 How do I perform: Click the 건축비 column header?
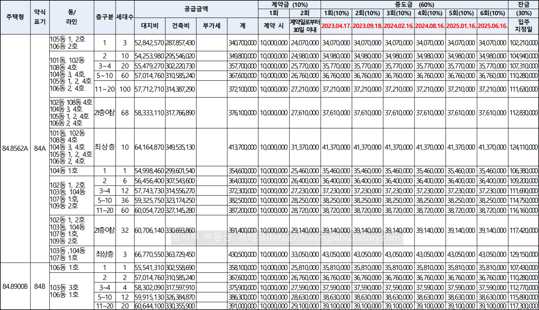[181, 26]
